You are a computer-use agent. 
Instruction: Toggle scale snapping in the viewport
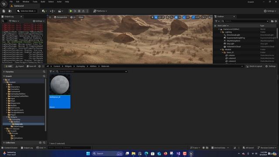click(194, 17)
